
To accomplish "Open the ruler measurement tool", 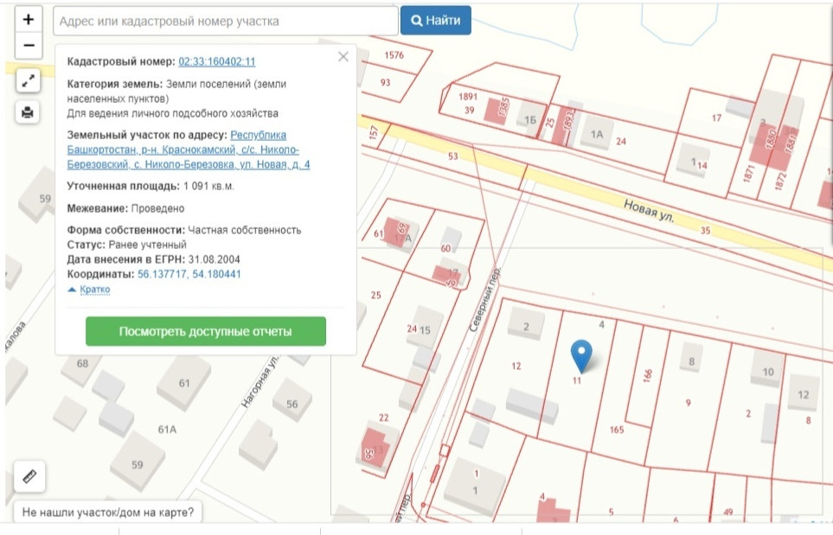I will (29, 476).
